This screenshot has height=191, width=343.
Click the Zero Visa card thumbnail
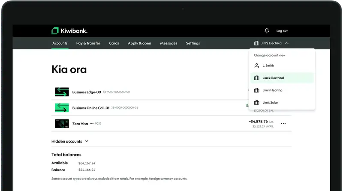62,123
